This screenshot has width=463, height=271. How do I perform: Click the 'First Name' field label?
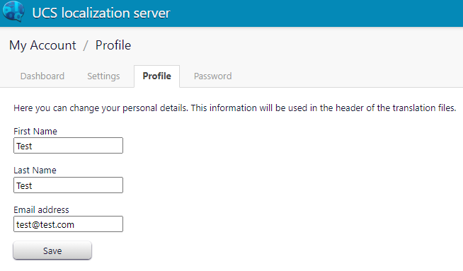click(x=35, y=131)
